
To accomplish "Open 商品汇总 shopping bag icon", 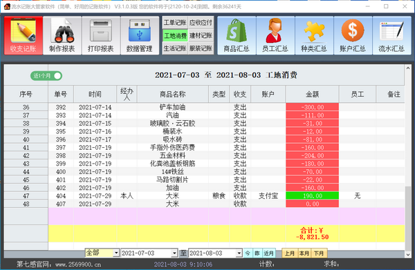I will [237, 35].
